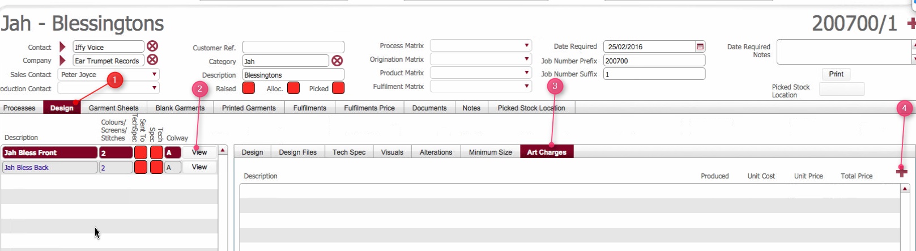Open the Sales Contact dropdown

tap(154, 74)
